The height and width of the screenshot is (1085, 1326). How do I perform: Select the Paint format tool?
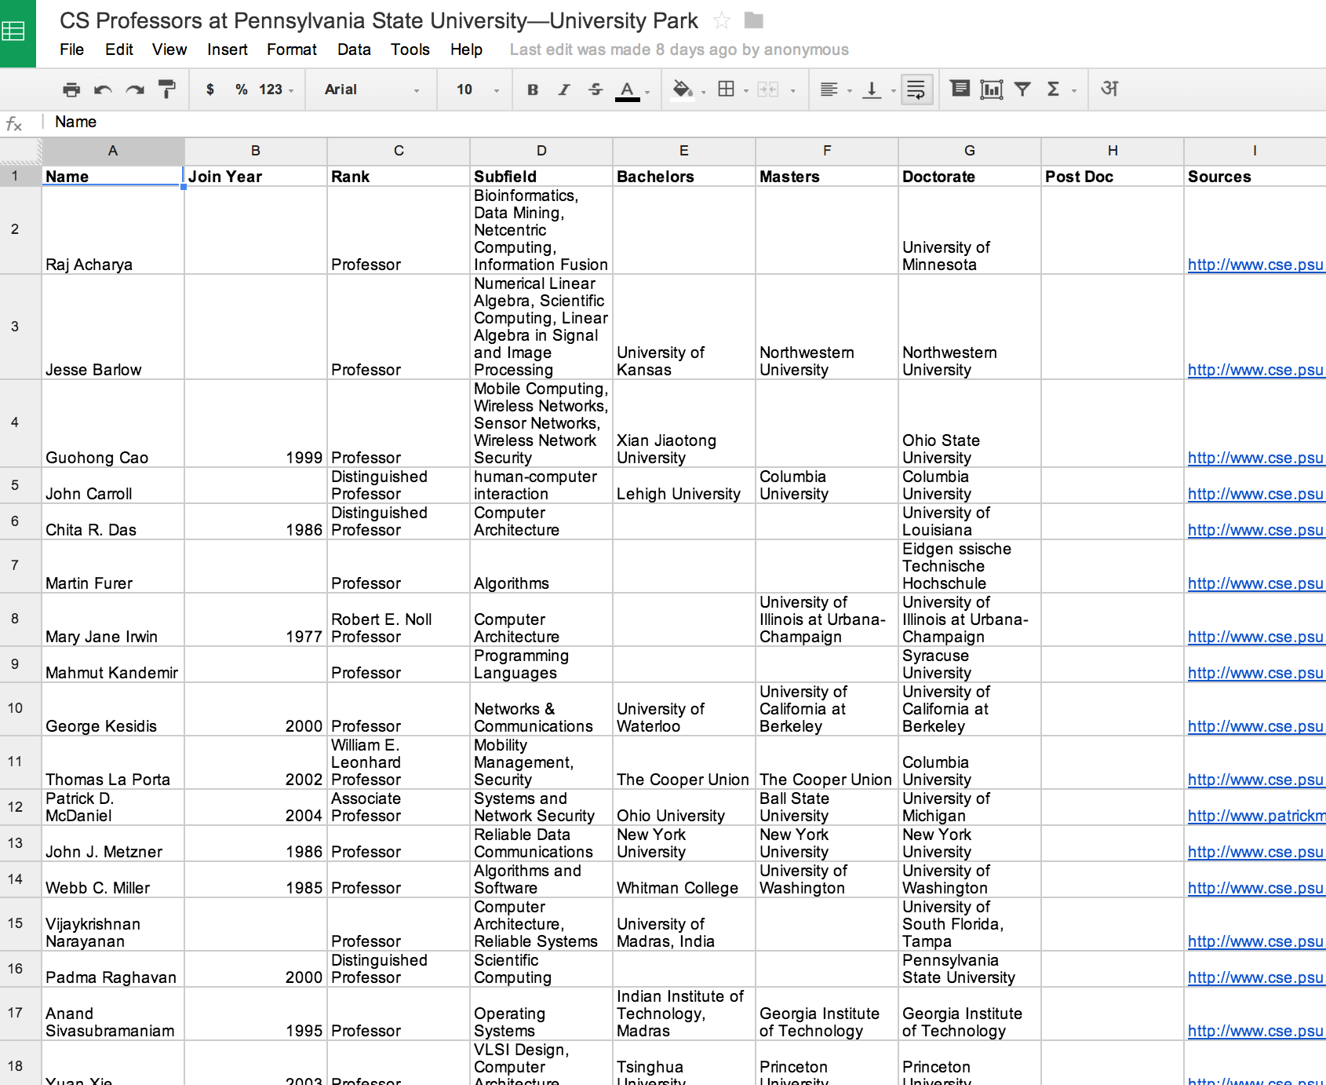tap(166, 90)
